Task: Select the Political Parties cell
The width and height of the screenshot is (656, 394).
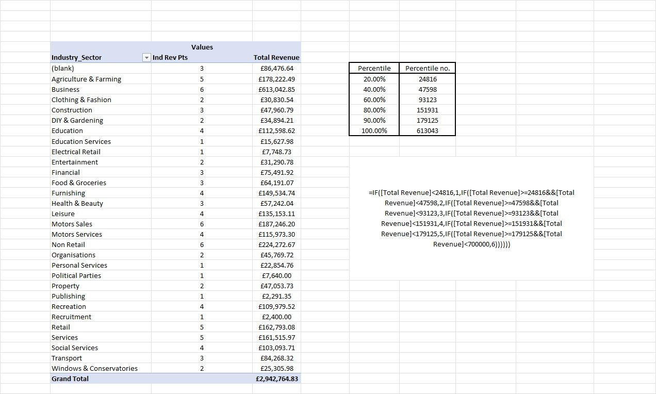Action: point(101,275)
